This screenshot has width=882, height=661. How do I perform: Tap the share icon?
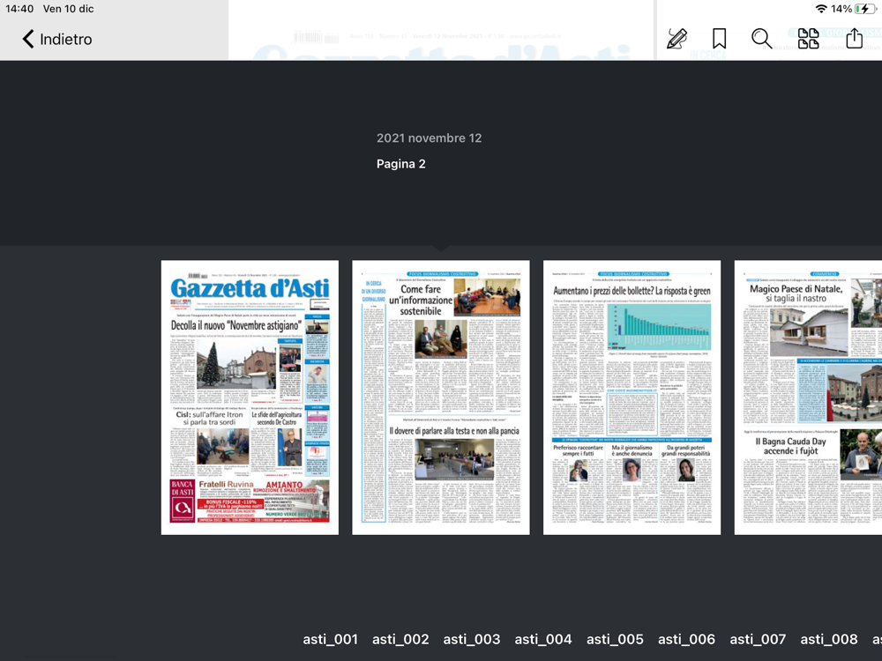pyautogui.click(x=854, y=38)
